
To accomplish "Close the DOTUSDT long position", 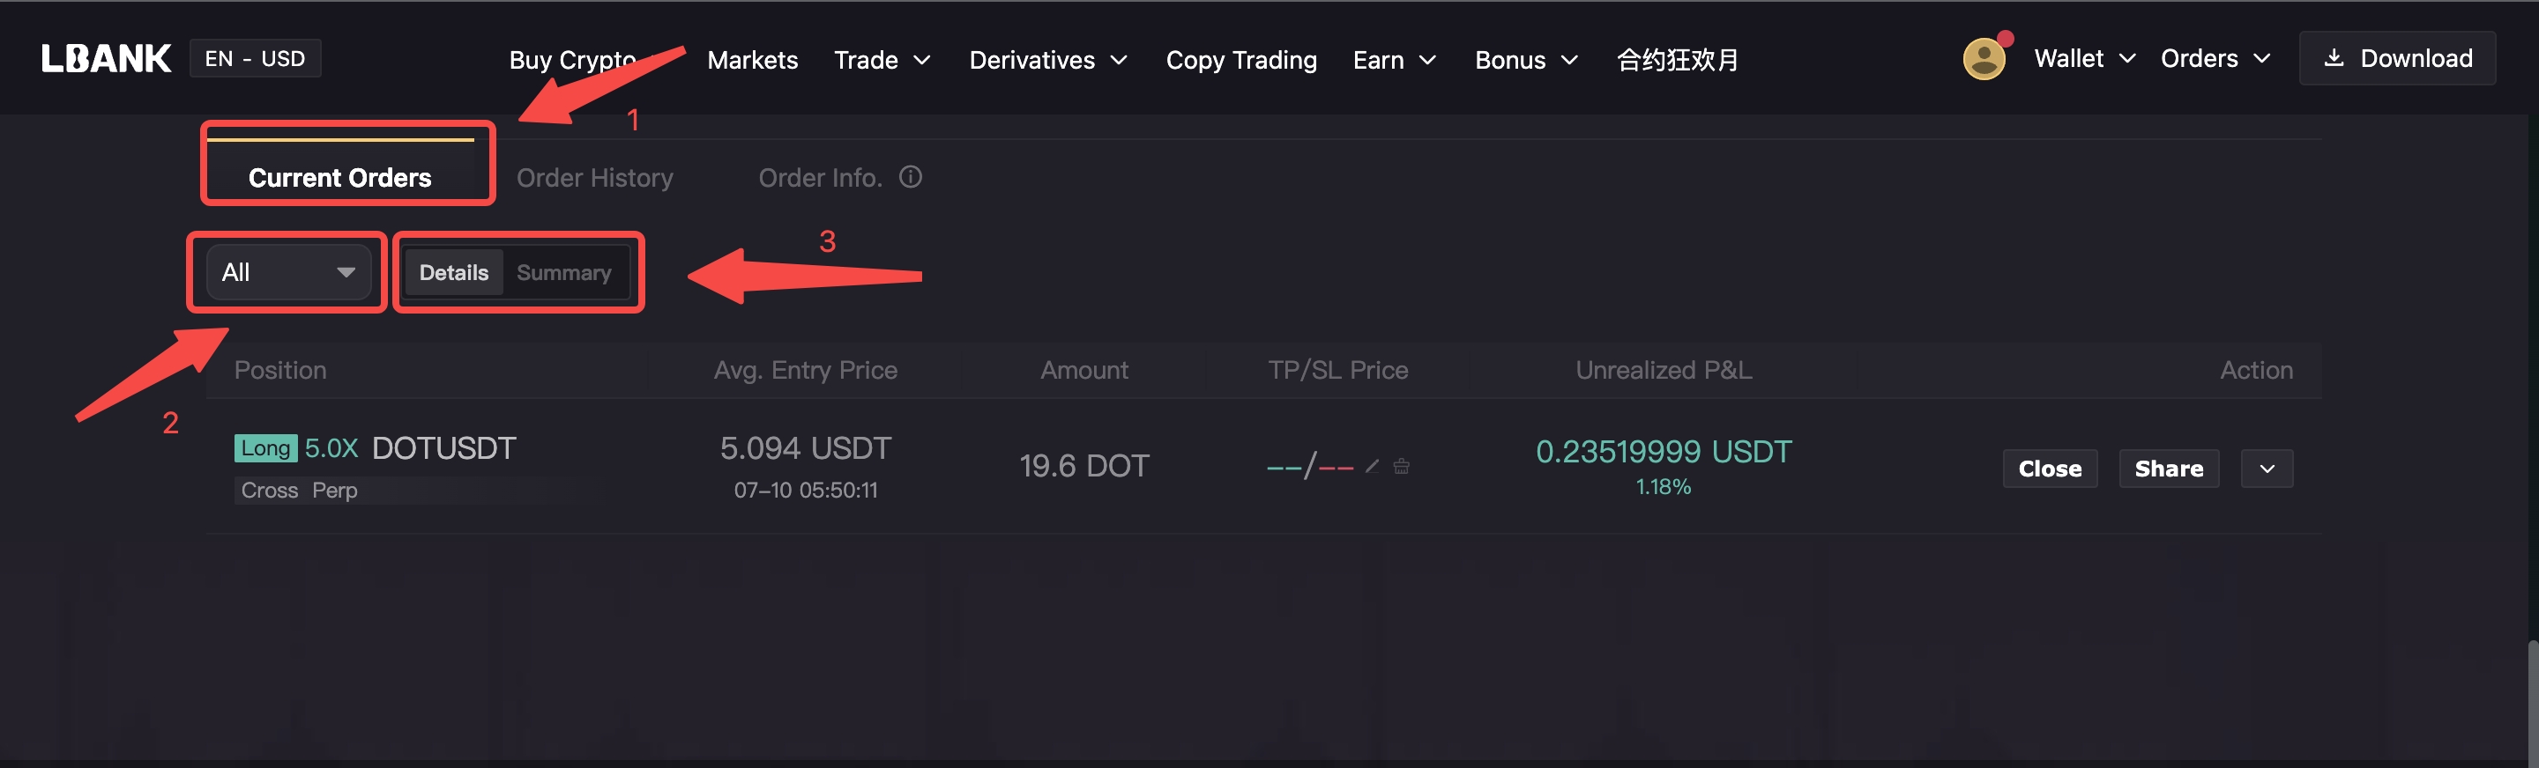I will tap(2050, 469).
